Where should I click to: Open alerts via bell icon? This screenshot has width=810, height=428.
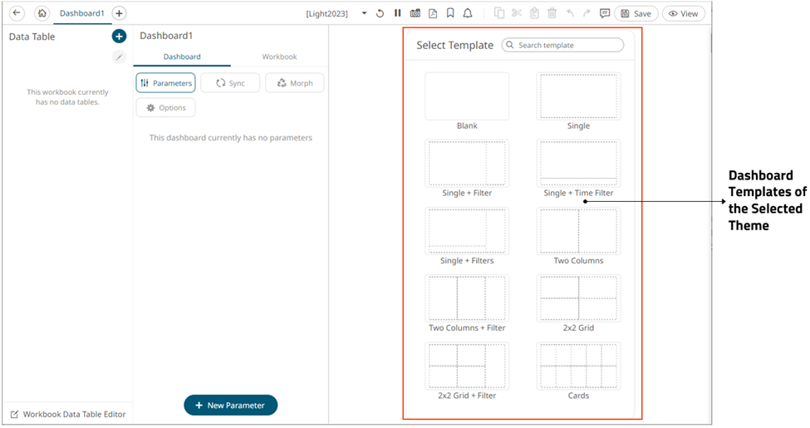[468, 13]
